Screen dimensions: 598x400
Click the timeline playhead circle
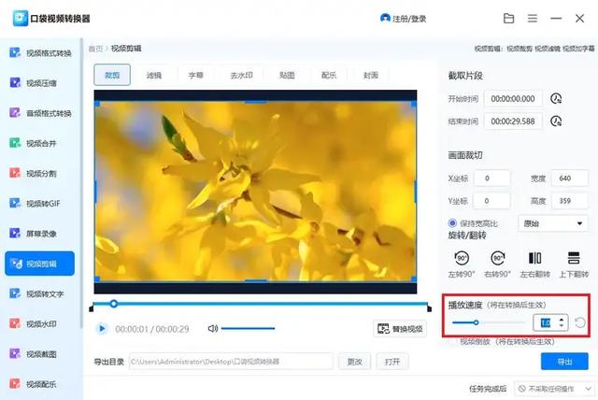113,304
